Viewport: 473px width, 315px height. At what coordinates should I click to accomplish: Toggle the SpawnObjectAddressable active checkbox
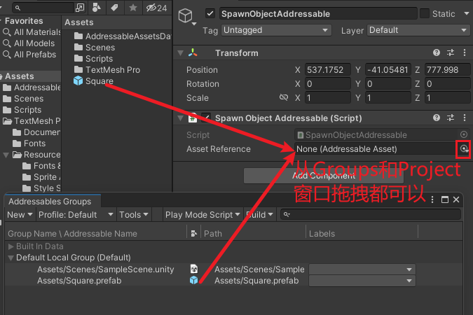(210, 14)
